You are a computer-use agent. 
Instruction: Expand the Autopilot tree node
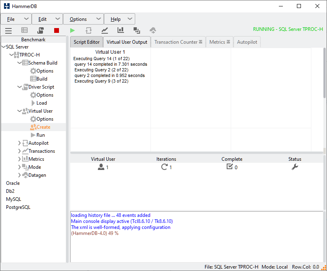[20, 143]
